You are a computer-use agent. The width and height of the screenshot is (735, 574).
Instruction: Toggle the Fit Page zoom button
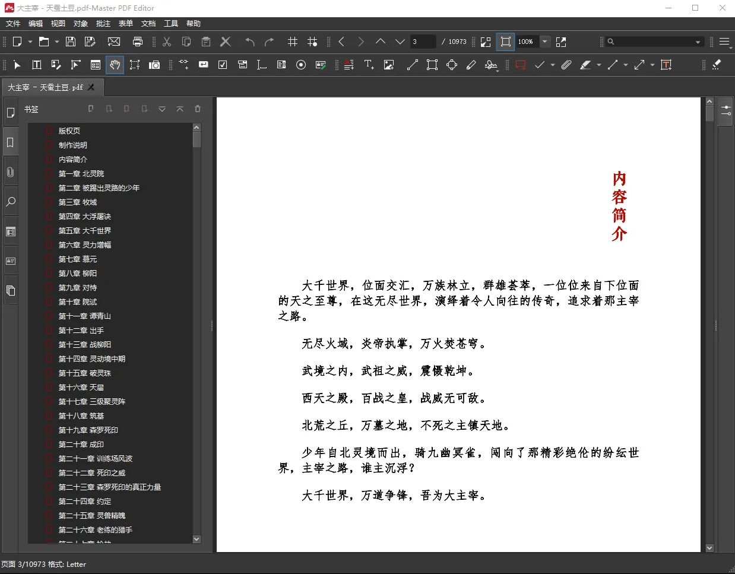click(x=505, y=42)
